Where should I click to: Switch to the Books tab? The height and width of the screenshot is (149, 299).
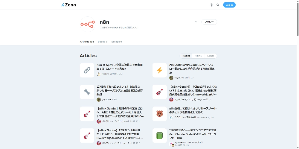(102, 42)
